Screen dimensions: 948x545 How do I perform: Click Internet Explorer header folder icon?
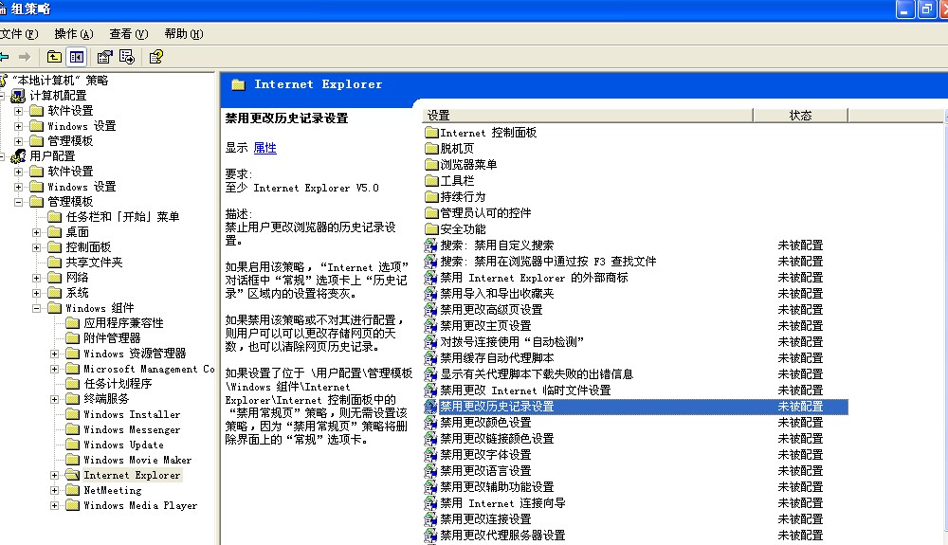238,84
